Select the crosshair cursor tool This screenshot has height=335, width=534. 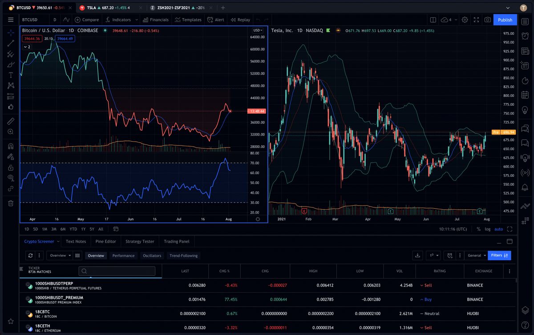click(x=11, y=32)
